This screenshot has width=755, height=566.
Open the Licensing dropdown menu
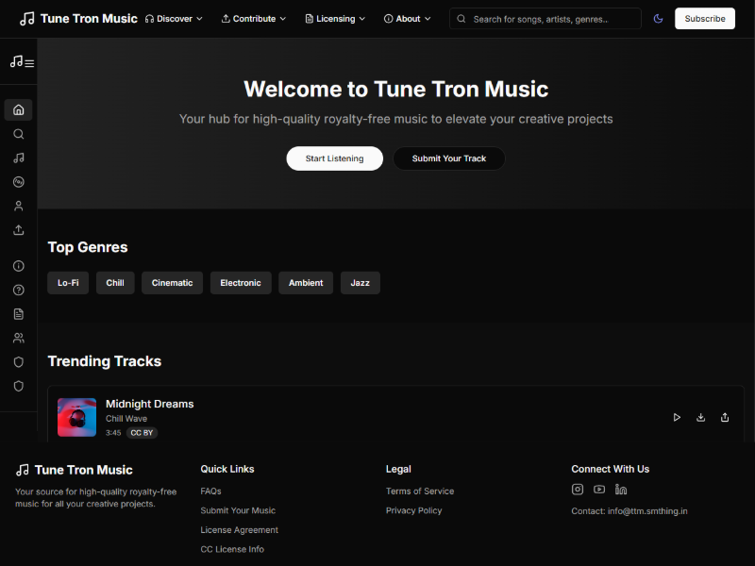tap(335, 19)
